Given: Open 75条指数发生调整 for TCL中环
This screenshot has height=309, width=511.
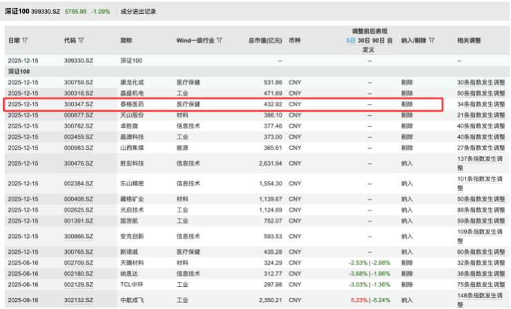Looking at the screenshot, I should coord(481,285).
